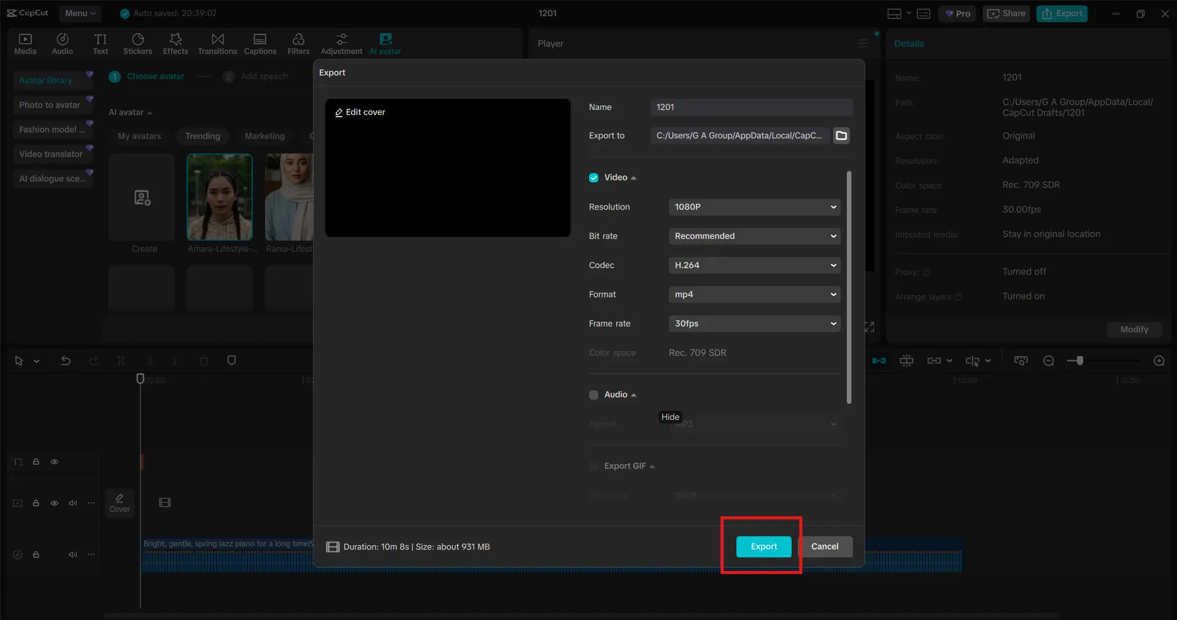The height and width of the screenshot is (620, 1177).
Task: Open the Frame rate 30fps dropdown
Action: click(754, 324)
